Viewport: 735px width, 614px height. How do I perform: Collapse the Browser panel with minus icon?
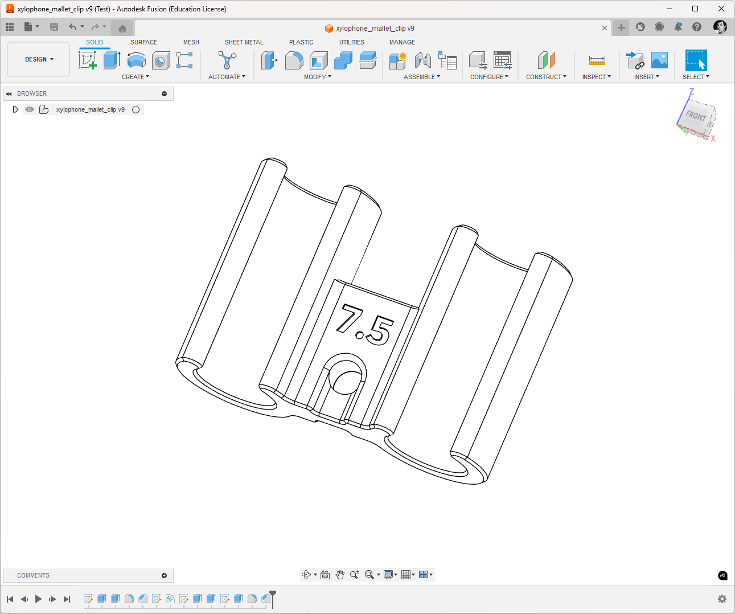[x=165, y=93]
